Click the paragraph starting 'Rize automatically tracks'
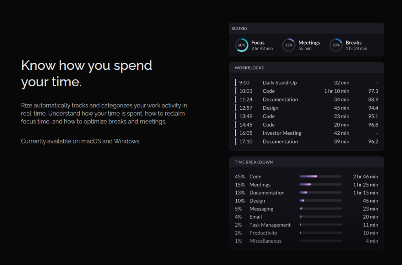The width and height of the screenshot is (402, 265). 104,113
